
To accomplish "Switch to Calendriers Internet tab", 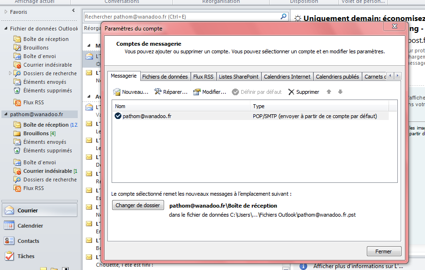I will 287,77.
